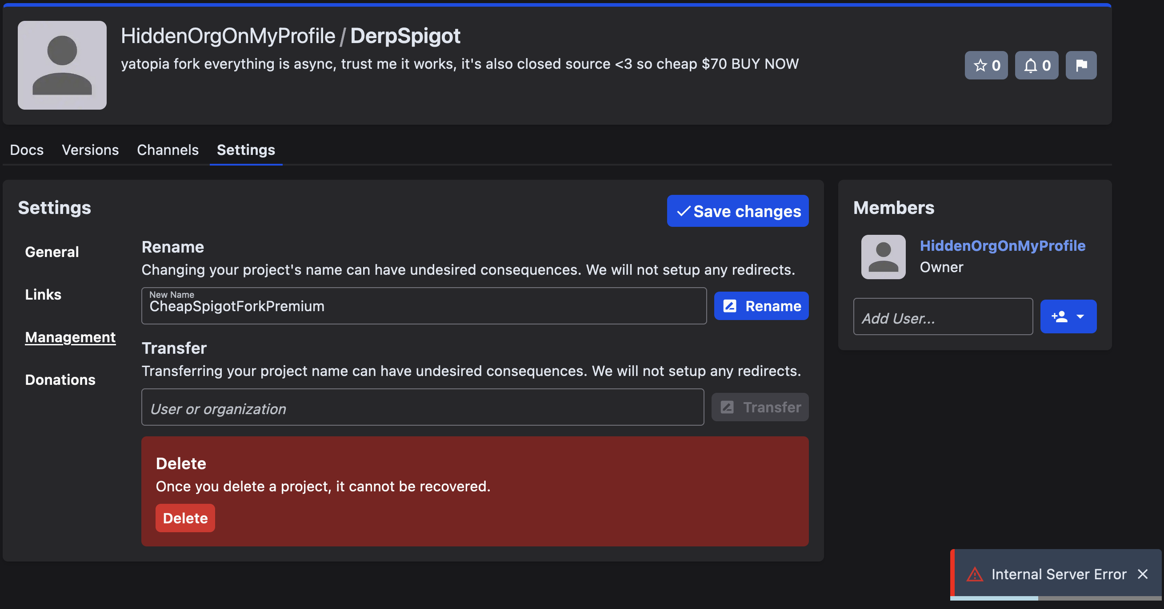The height and width of the screenshot is (609, 1164).
Task: Switch to the Channels tab
Action: coord(168,150)
